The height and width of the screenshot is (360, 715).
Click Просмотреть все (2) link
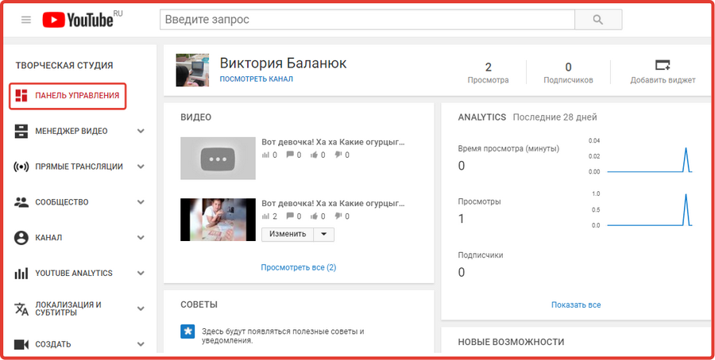tap(299, 267)
